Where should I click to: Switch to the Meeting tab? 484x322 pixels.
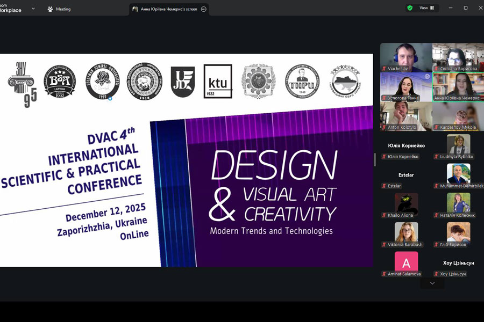59,9
